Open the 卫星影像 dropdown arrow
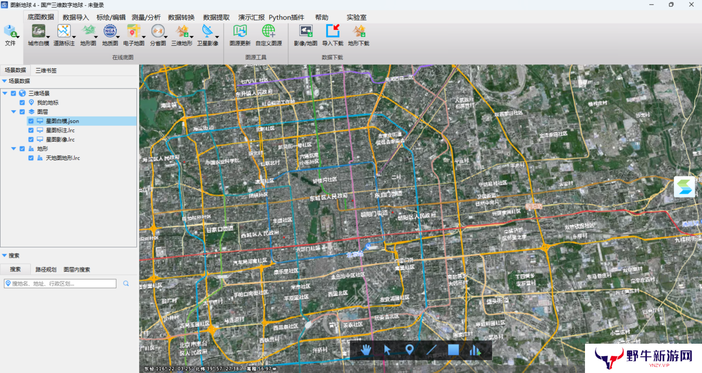Image resolution: width=702 pixels, height=373 pixels. pos(218,36)
